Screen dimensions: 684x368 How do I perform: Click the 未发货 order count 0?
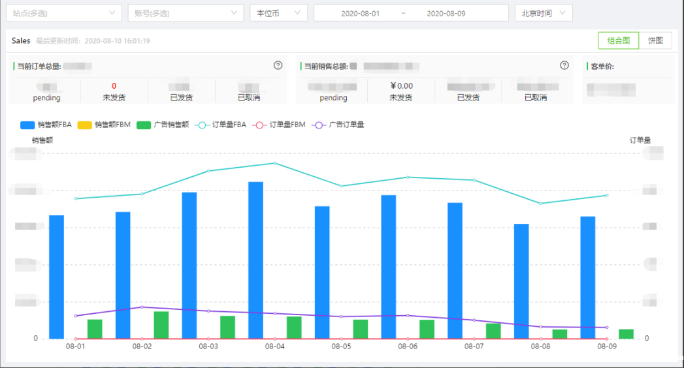point(114,86)
